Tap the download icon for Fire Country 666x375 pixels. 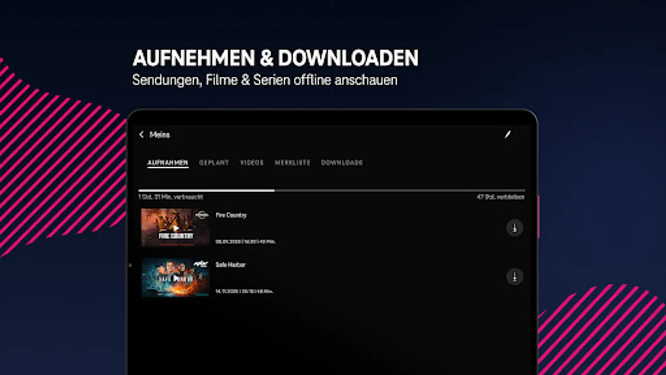pyautogui.click(x=514, y=228)
